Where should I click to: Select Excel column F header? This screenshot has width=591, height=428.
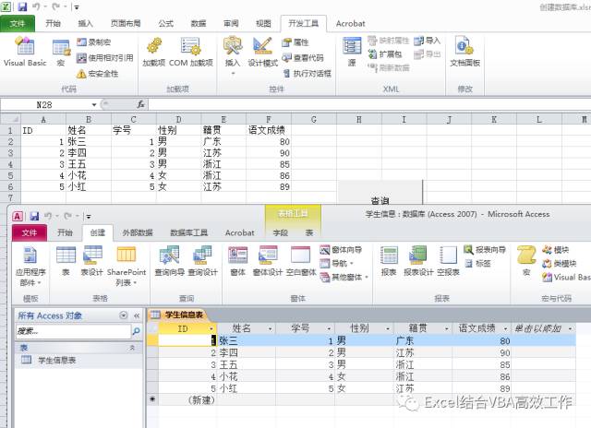point(269,119)
